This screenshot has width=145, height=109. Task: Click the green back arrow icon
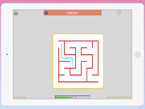coord(16,13)
